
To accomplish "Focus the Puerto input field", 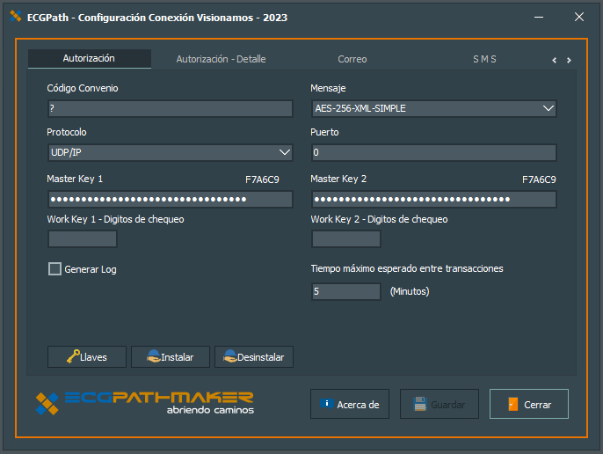I will click(x=433, y=152).
